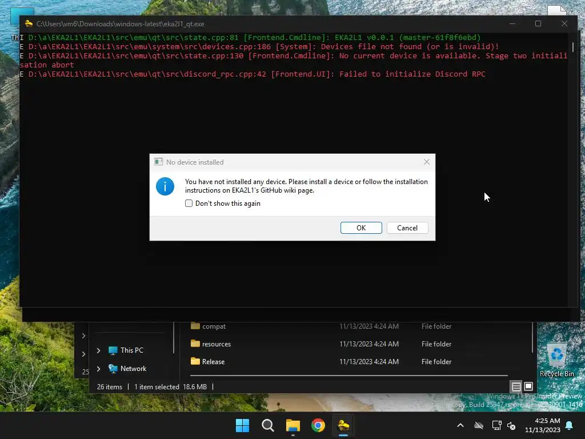
Task: Click the blue information icon in the dialog
Action: 165,186
